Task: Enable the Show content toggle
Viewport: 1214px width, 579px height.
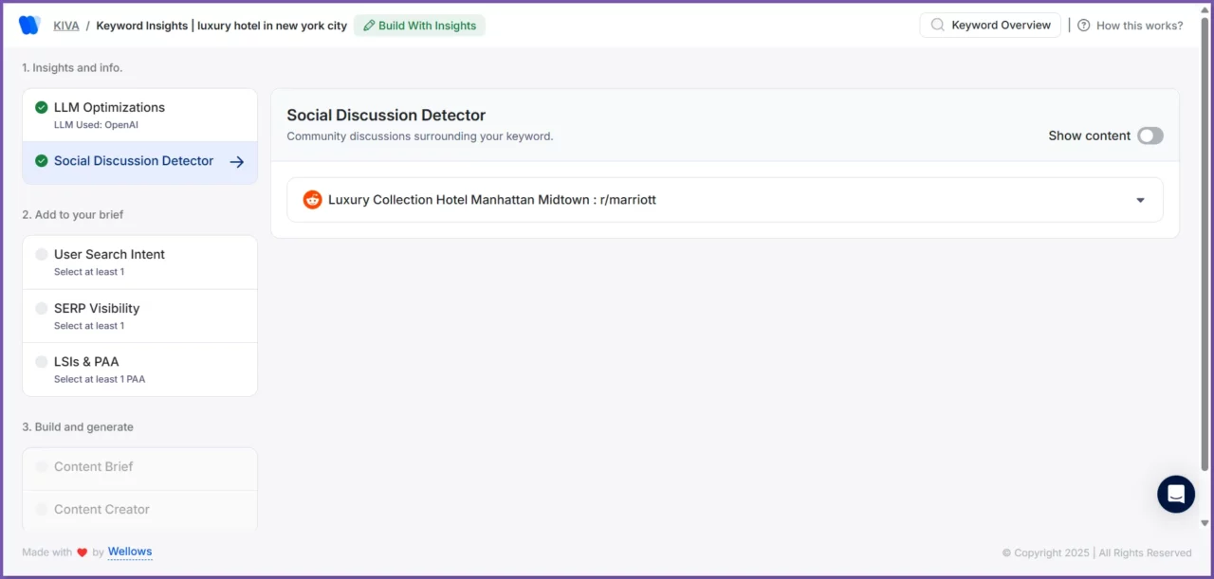Action: [1150, 136]
